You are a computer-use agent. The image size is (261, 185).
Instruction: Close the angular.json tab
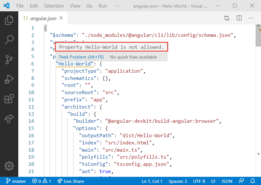(x=61, y=18)
